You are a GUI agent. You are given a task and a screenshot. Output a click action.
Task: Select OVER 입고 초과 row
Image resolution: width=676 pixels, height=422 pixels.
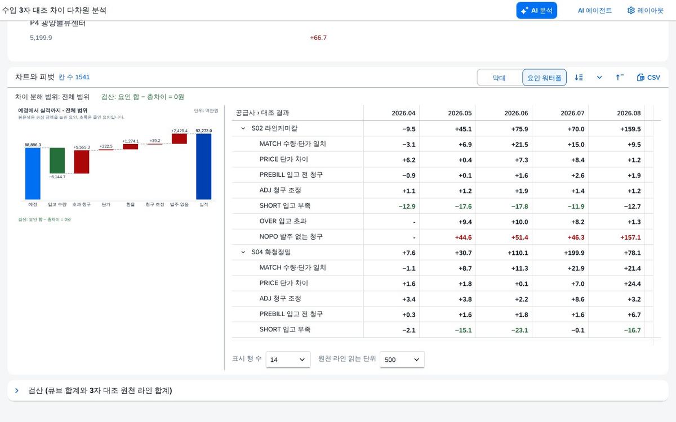(x=443, y=222)
